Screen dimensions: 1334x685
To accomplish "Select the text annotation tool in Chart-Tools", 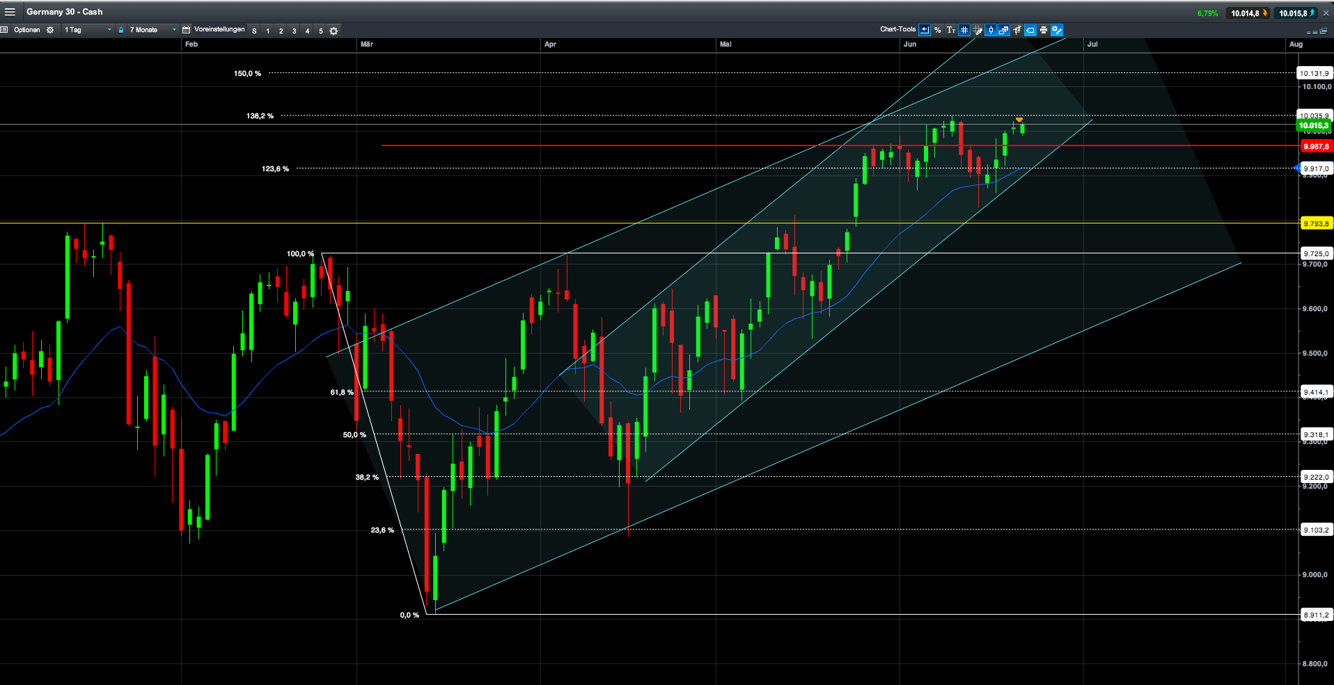I will [950, 30].
